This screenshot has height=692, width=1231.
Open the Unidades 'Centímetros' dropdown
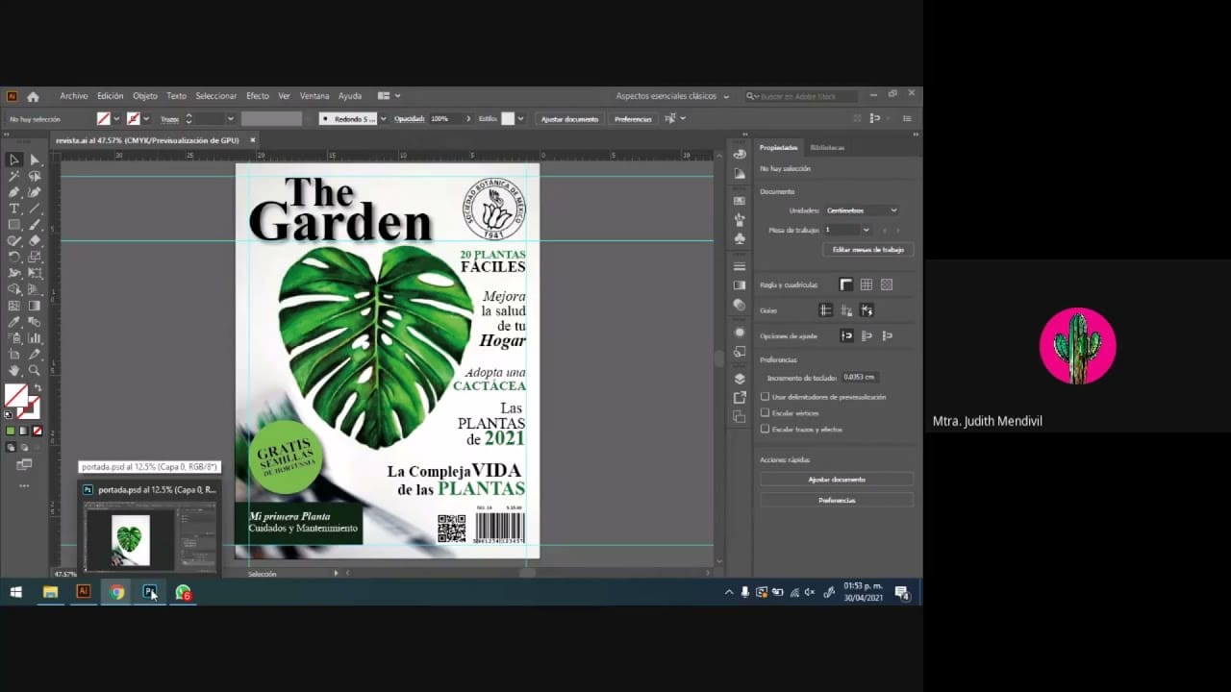(x=861, y=210)
